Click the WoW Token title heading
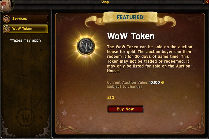Viewport: 209px width, 139px height. (131, 36)
